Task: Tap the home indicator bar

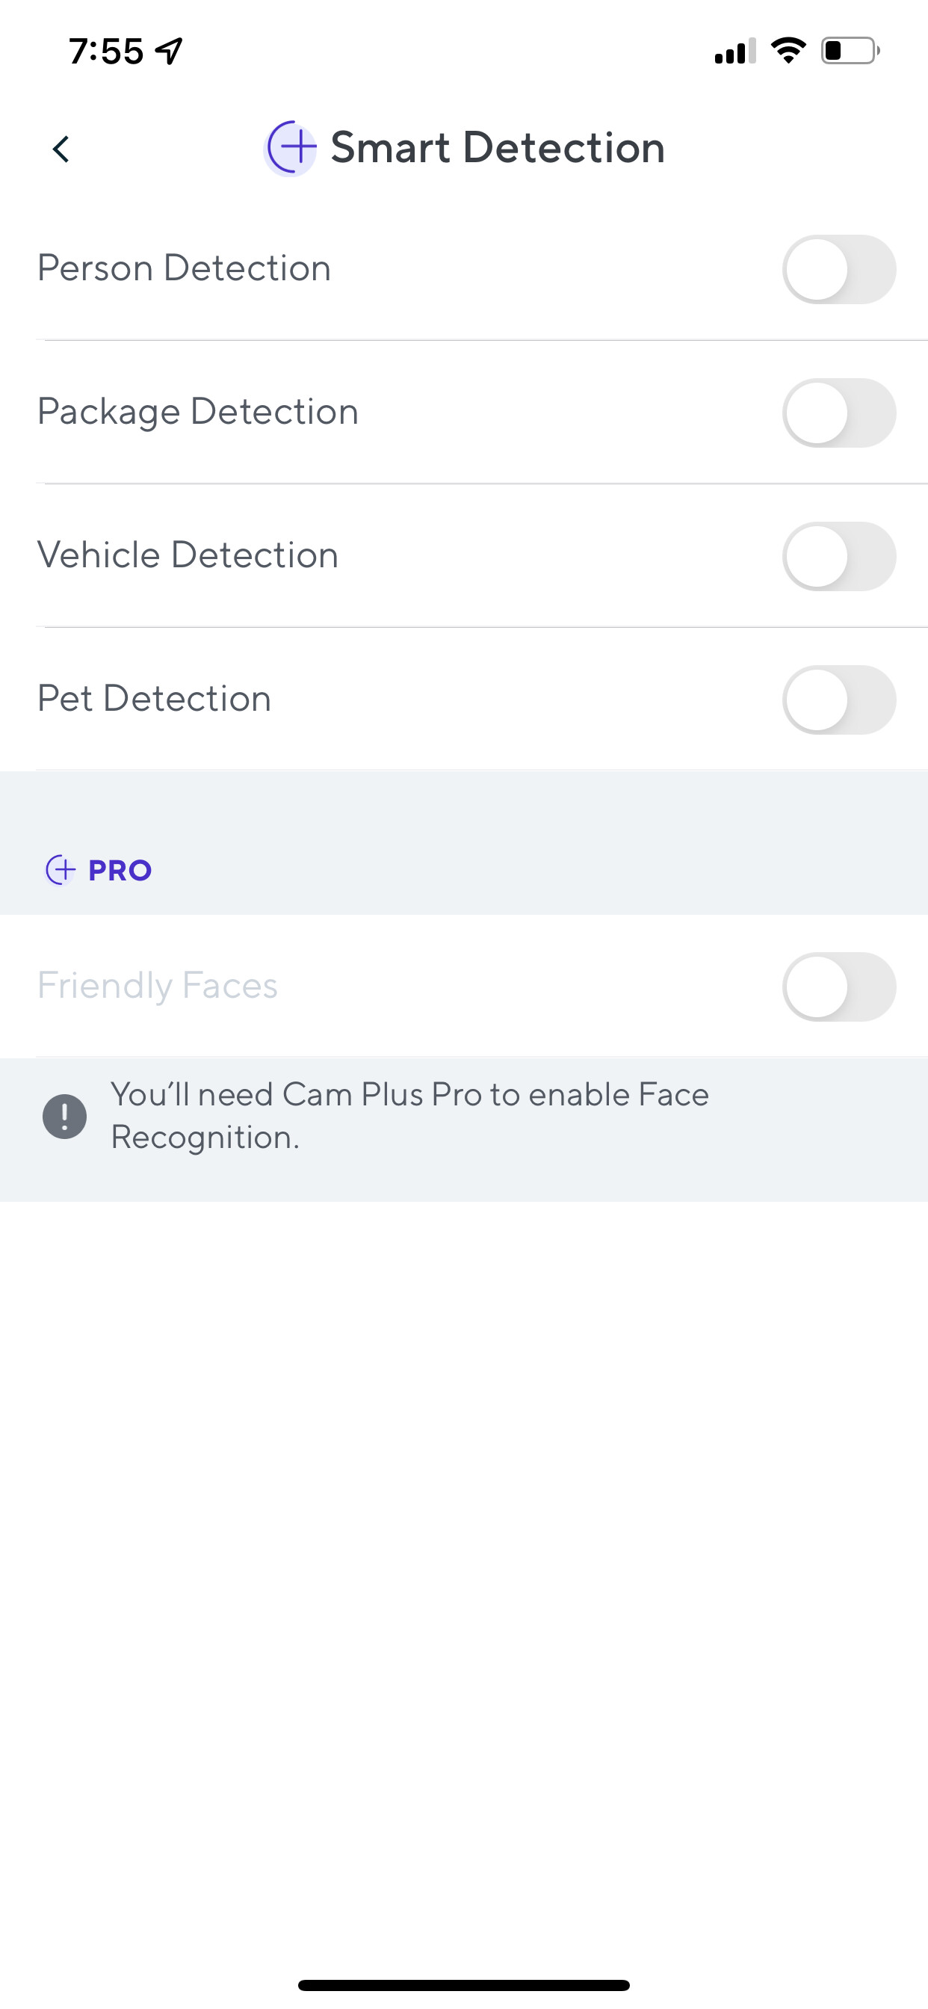Action: click(x=464, y=1985)
